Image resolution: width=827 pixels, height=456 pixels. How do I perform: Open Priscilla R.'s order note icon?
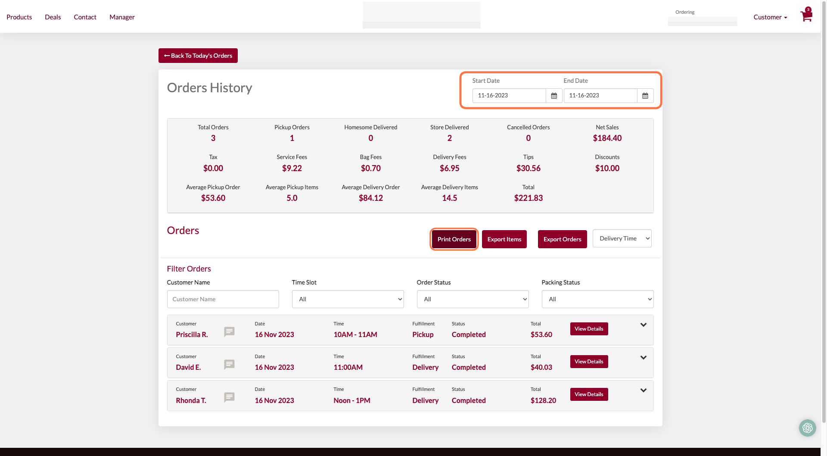[229, 331]
